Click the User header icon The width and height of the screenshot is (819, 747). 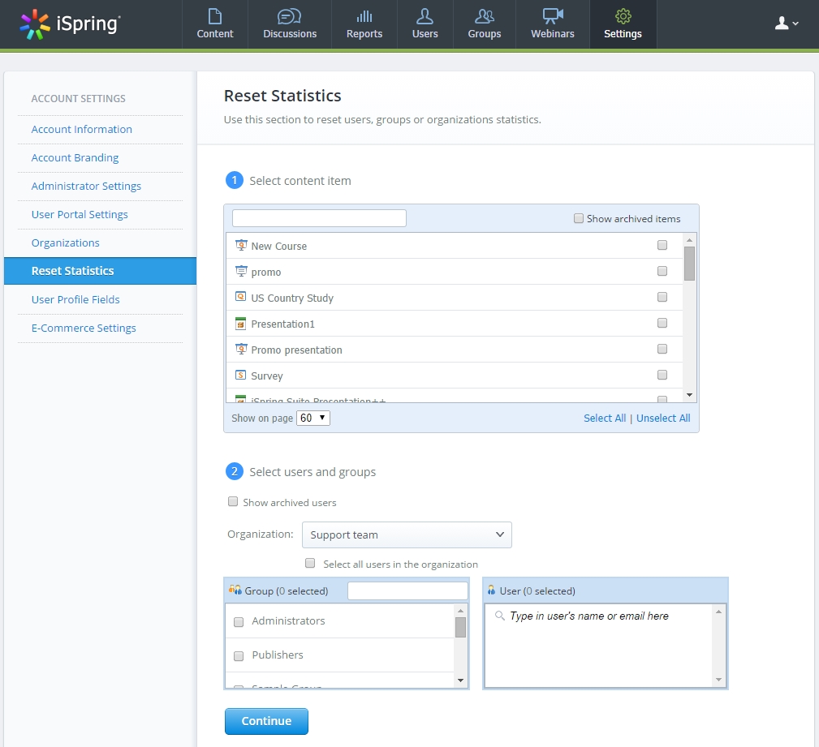pos(491,590)
